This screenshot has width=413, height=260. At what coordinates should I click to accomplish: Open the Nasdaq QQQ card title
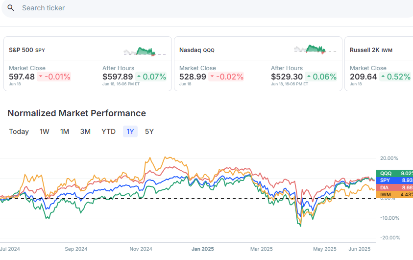point(197,50)
